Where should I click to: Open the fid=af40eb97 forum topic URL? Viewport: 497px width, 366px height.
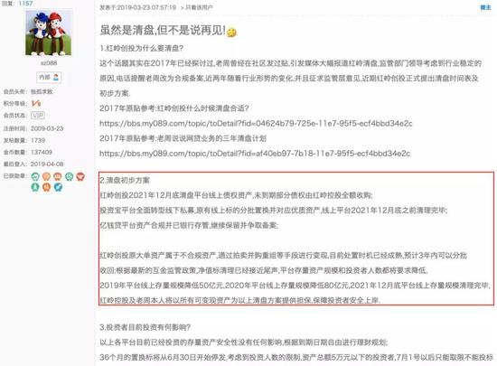pos(255,154)
